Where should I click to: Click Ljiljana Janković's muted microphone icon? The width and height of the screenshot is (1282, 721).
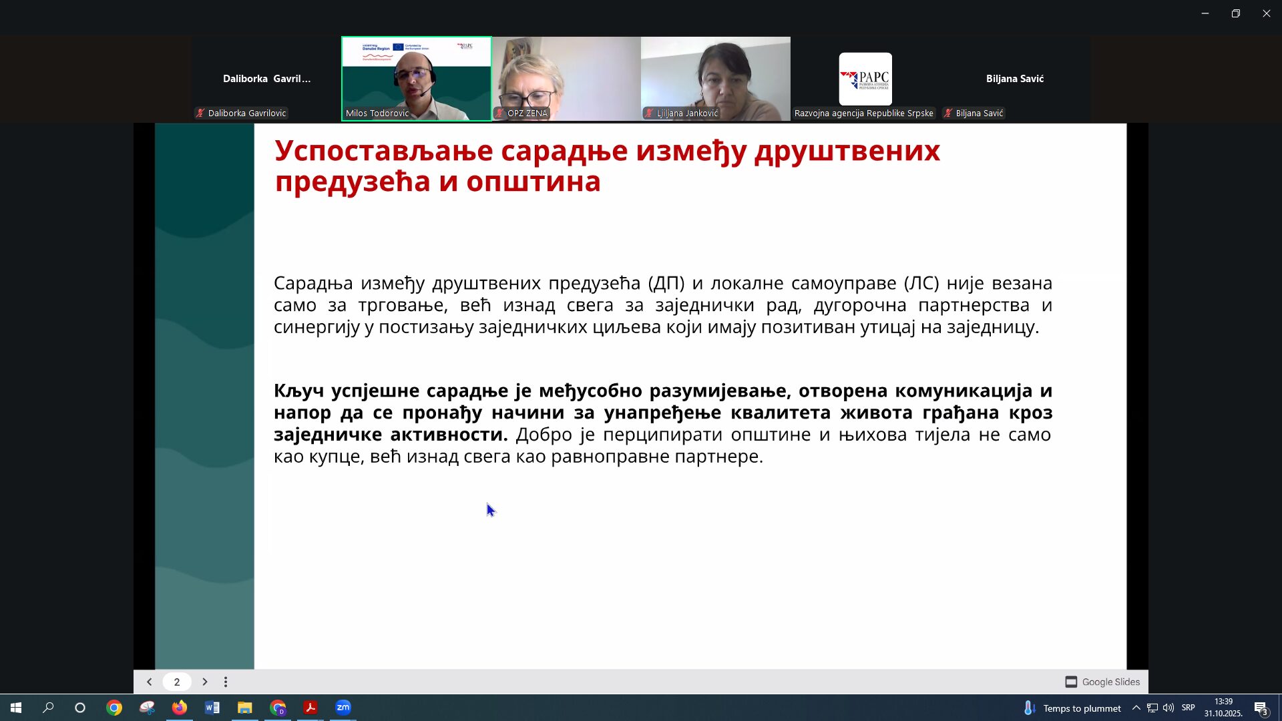648,113
